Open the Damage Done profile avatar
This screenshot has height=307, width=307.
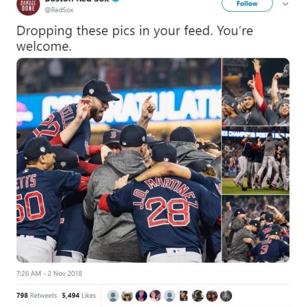tap(28, 6)
